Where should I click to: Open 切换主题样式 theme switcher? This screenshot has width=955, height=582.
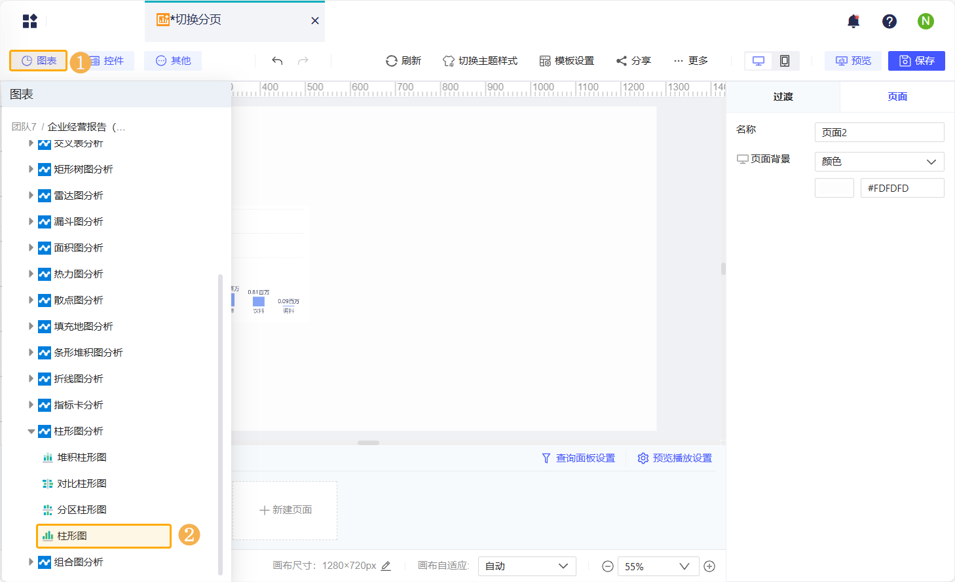click(480, 61)
